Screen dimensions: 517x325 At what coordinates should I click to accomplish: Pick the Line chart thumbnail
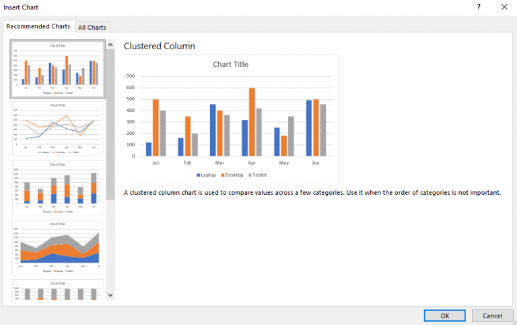57,128
